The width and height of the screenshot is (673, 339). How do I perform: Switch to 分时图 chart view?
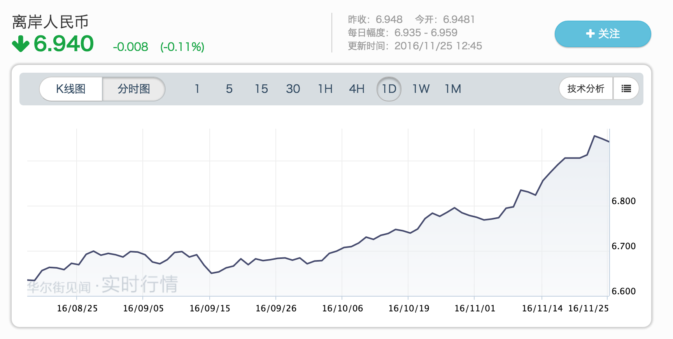tap(134, 89)
